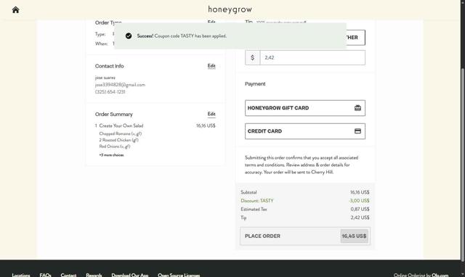Click the 16,45 US$ total badge
Screen dimensions: 465x277
pyautogui.click(x=354, y=236)
